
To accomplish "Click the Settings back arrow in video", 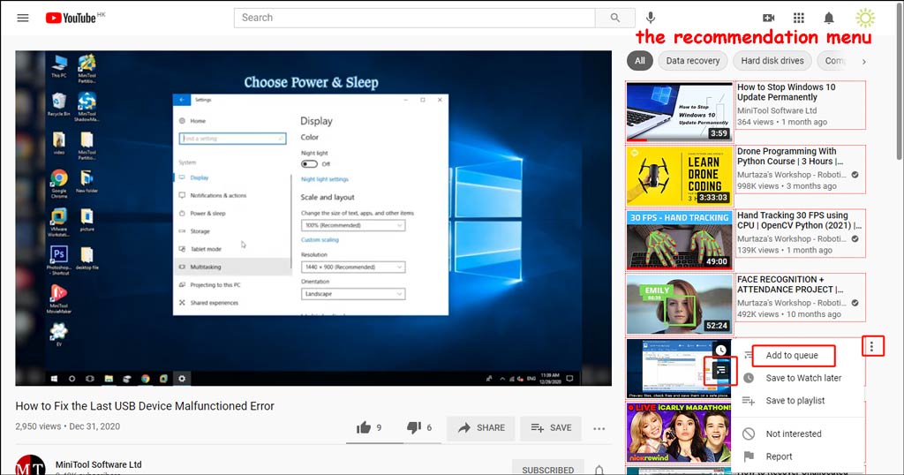I will [182, 100].
